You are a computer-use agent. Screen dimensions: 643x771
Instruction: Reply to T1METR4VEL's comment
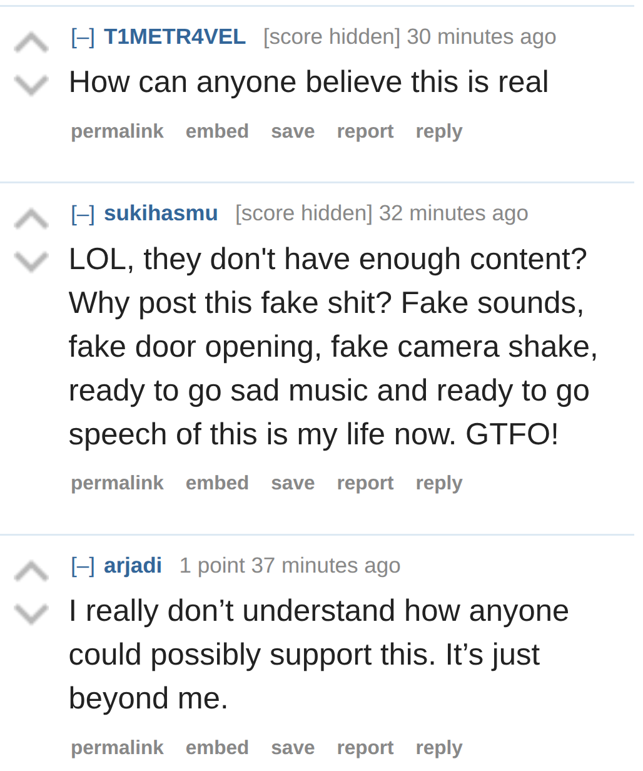439,131
